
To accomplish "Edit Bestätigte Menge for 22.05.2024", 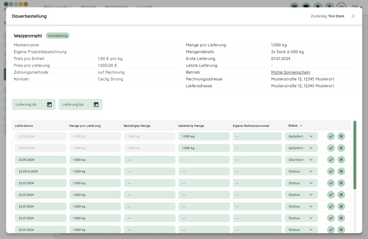I will (x=149, y=160).
